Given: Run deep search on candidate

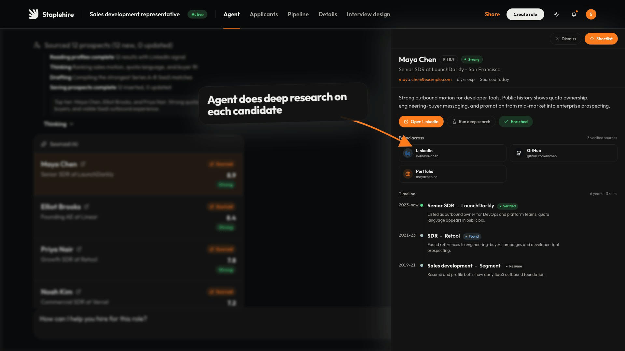Looking at the screenshot, I should click(471, 122).
